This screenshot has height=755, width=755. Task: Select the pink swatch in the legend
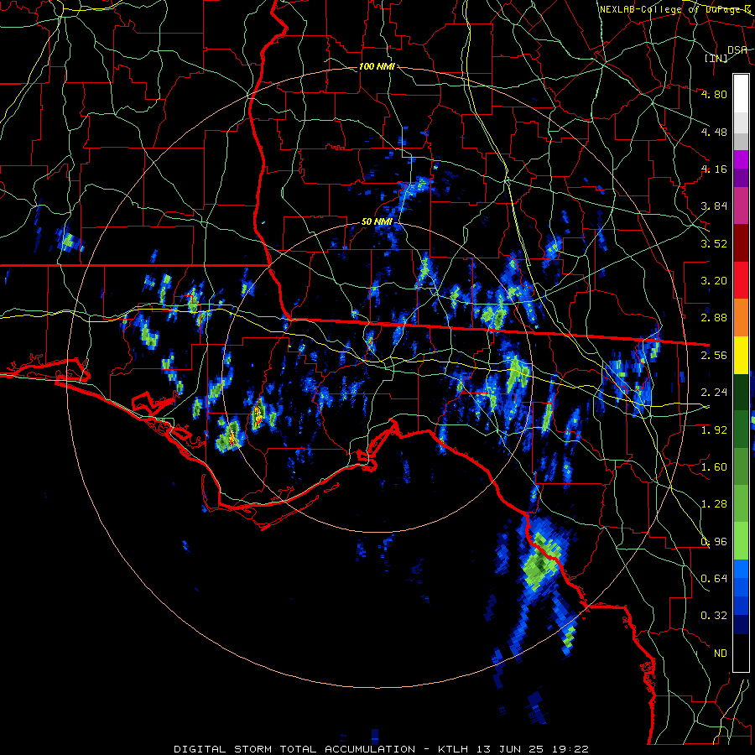click(741, 206)
